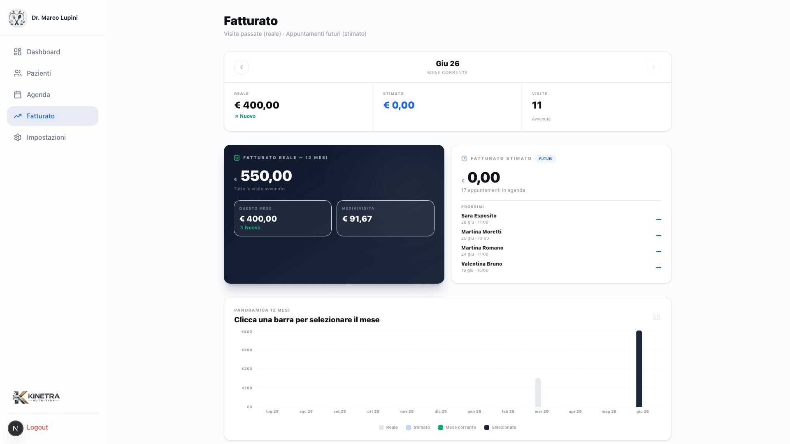Go to next month with right chevron
The width and height of the screenshot is (790, 444).
(653, 67)
